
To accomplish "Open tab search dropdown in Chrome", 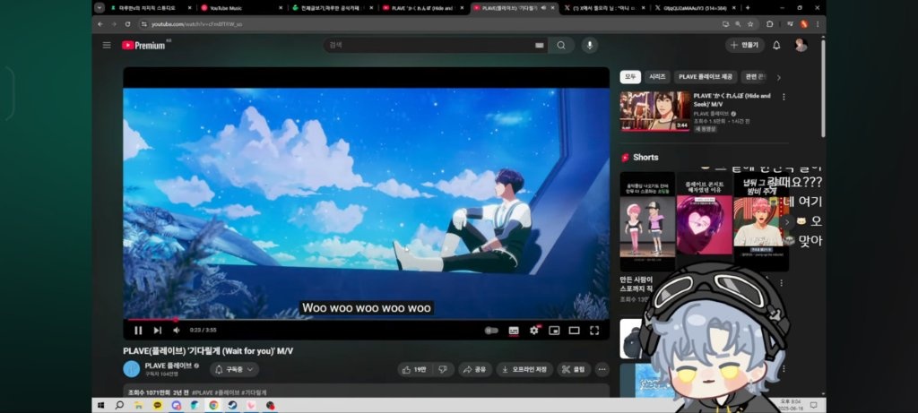I will click(100, 8).
